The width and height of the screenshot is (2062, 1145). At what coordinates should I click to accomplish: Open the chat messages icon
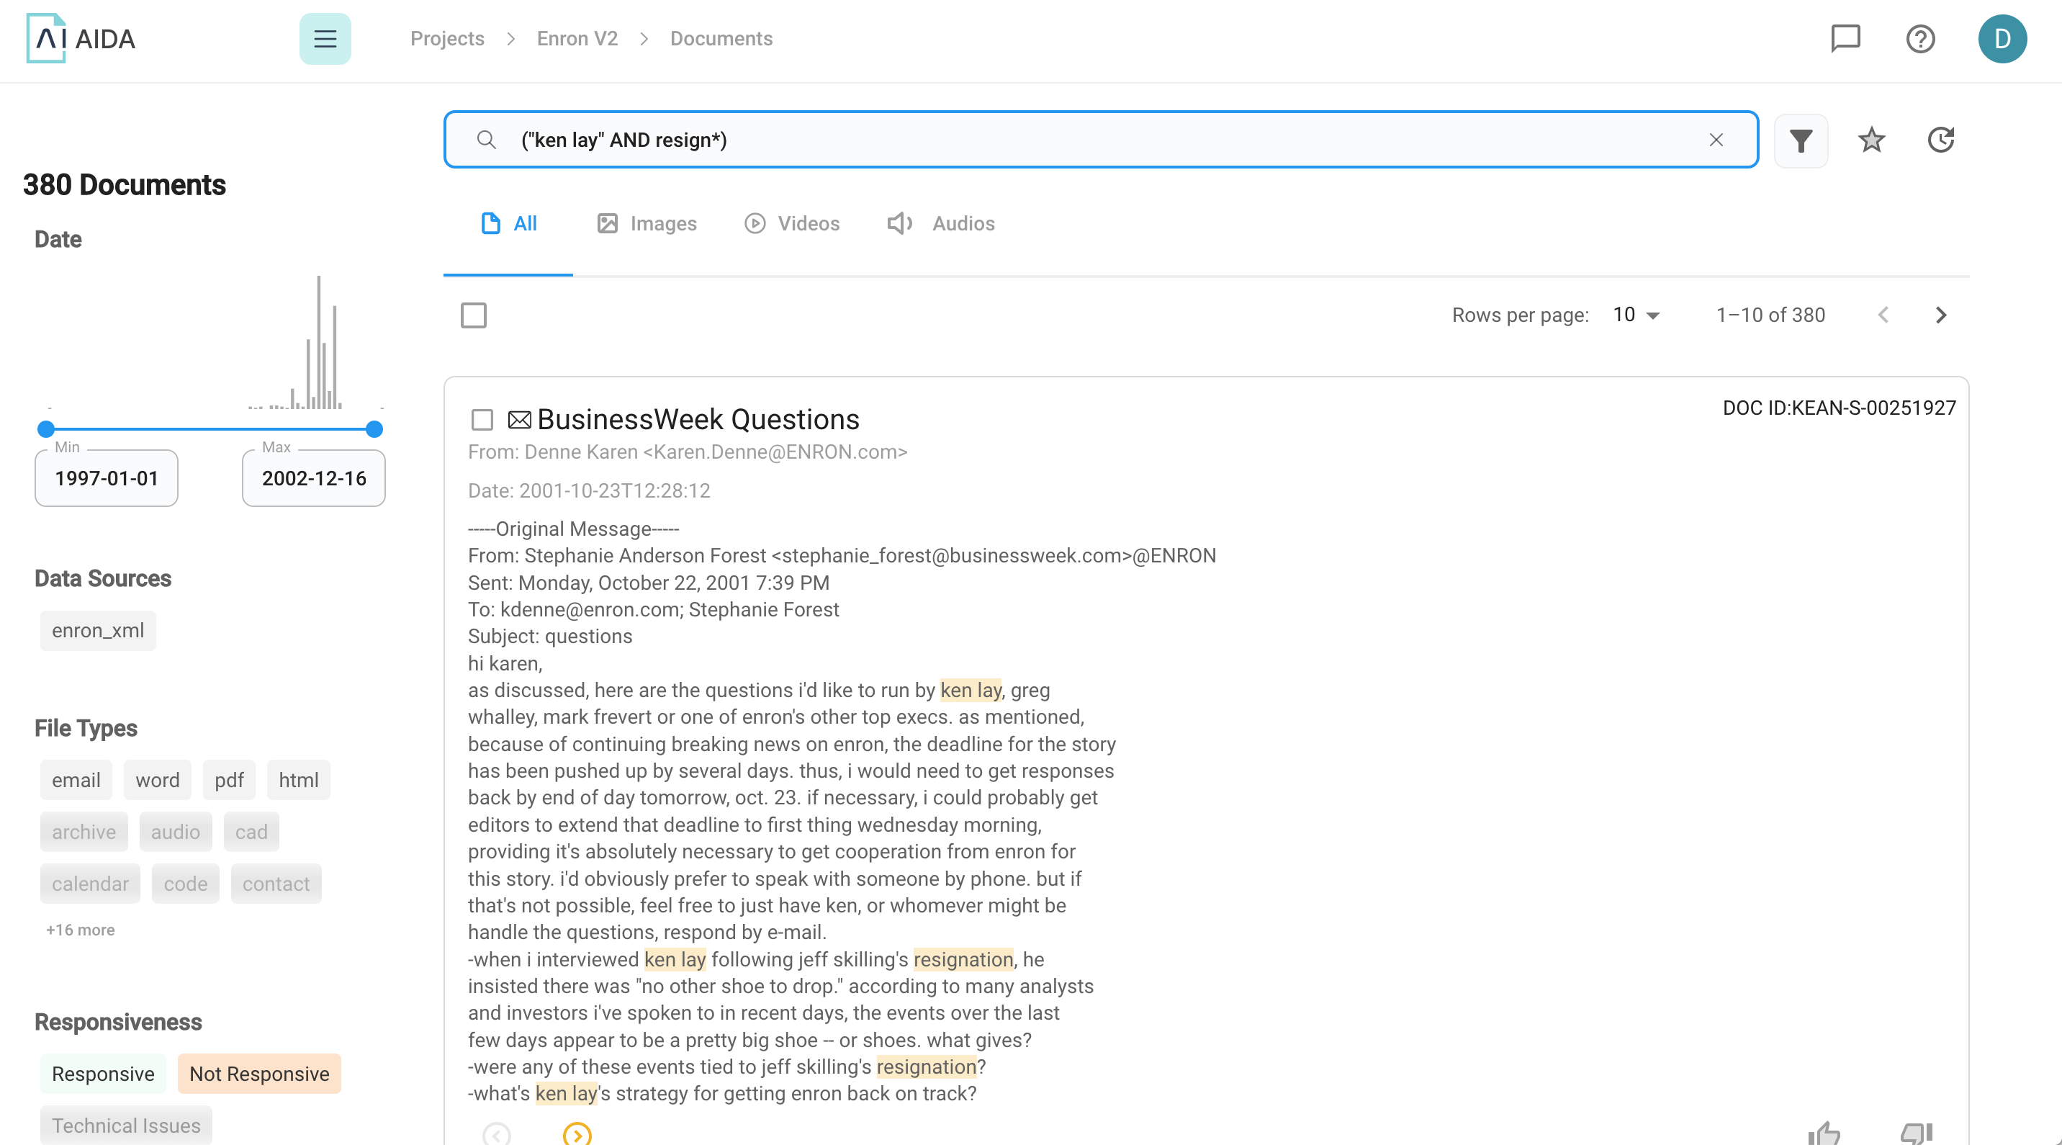pyautogui.click(x=1845, y=38)
